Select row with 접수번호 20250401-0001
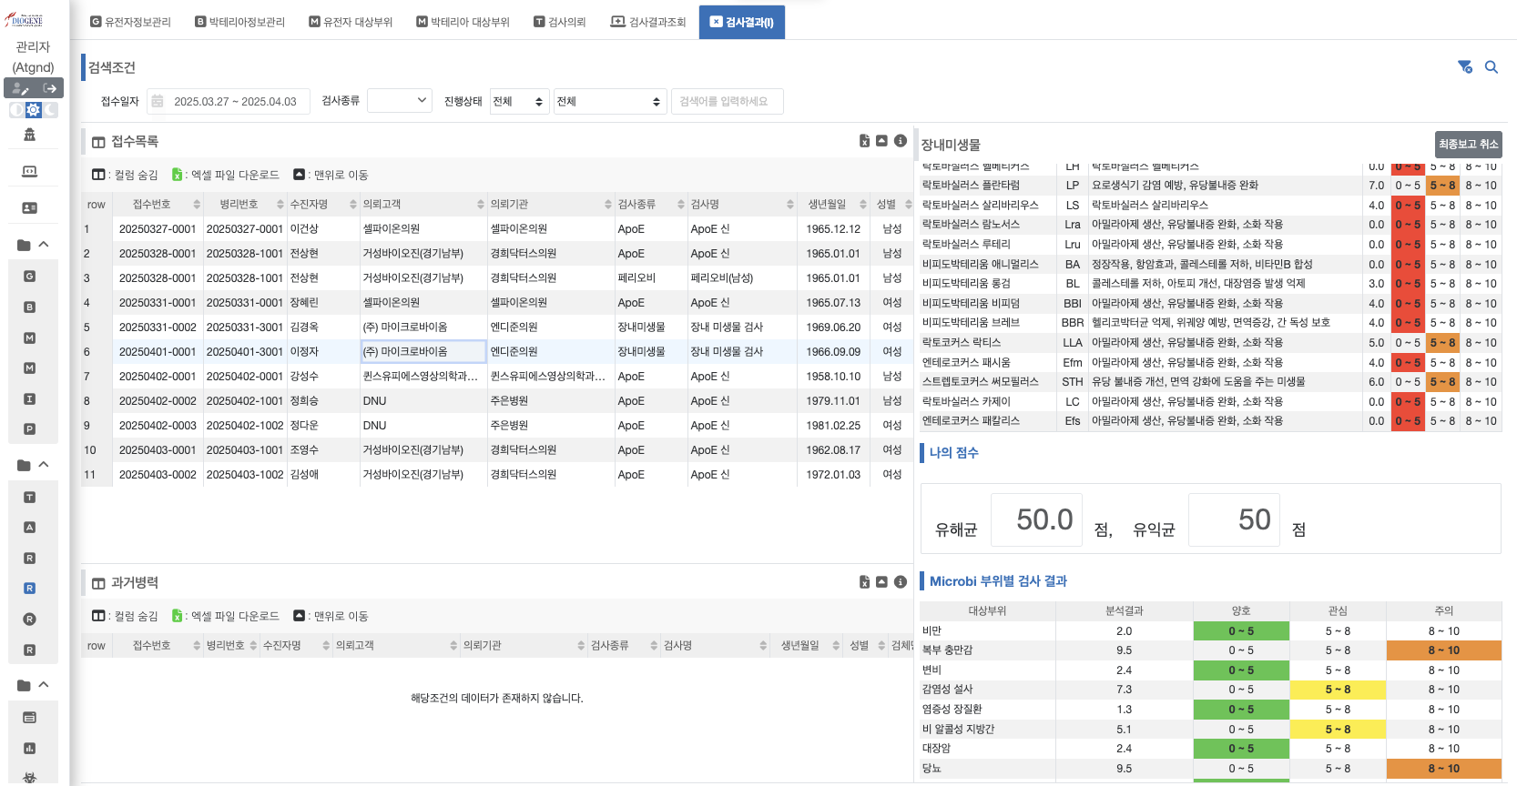 158,352
